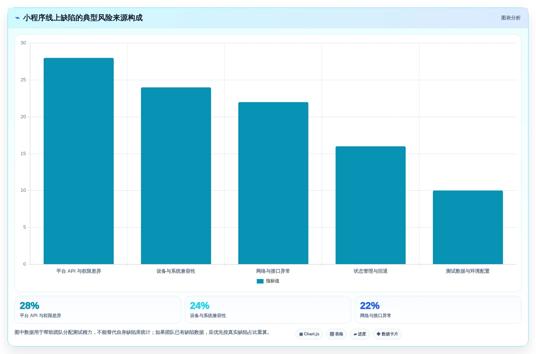Image resolution: width=536 pixels, height=354 pixels.
Task: Click the y-axis value 20
Action: tap(23, 117)
